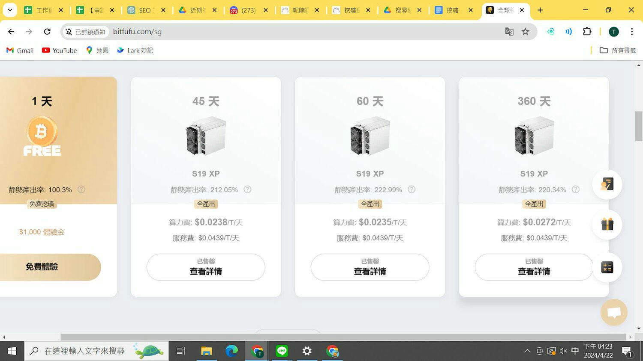
Task: Click the browser back arrow
Action: tap(11, 32)
